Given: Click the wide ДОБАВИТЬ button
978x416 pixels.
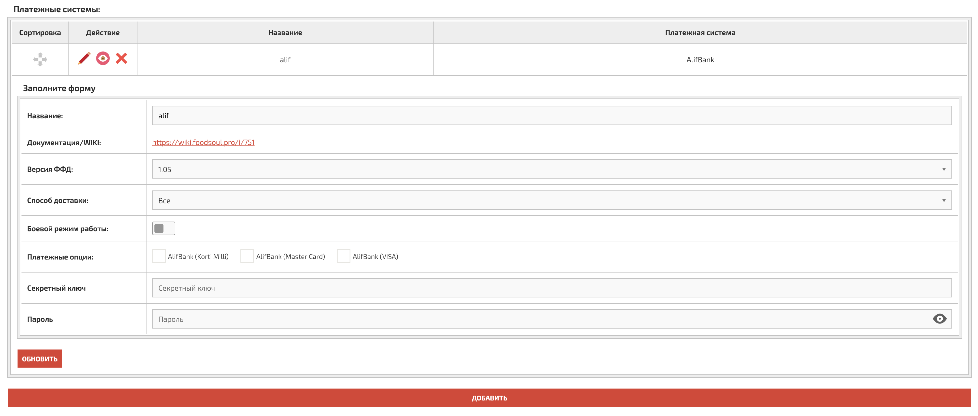Looking at the screenshot, I should (x=489, y=398).
